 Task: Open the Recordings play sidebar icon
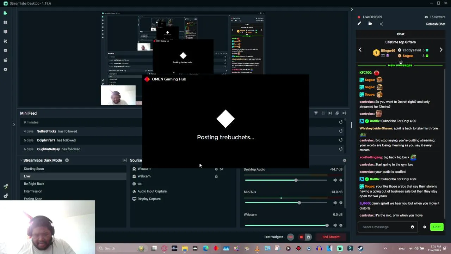point(5,69)
